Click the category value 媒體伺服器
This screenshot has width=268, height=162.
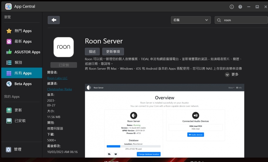click(55, 128)
